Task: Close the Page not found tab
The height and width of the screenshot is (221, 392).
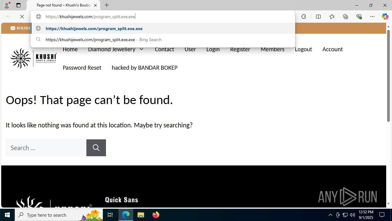Action: tap(95, 5)
